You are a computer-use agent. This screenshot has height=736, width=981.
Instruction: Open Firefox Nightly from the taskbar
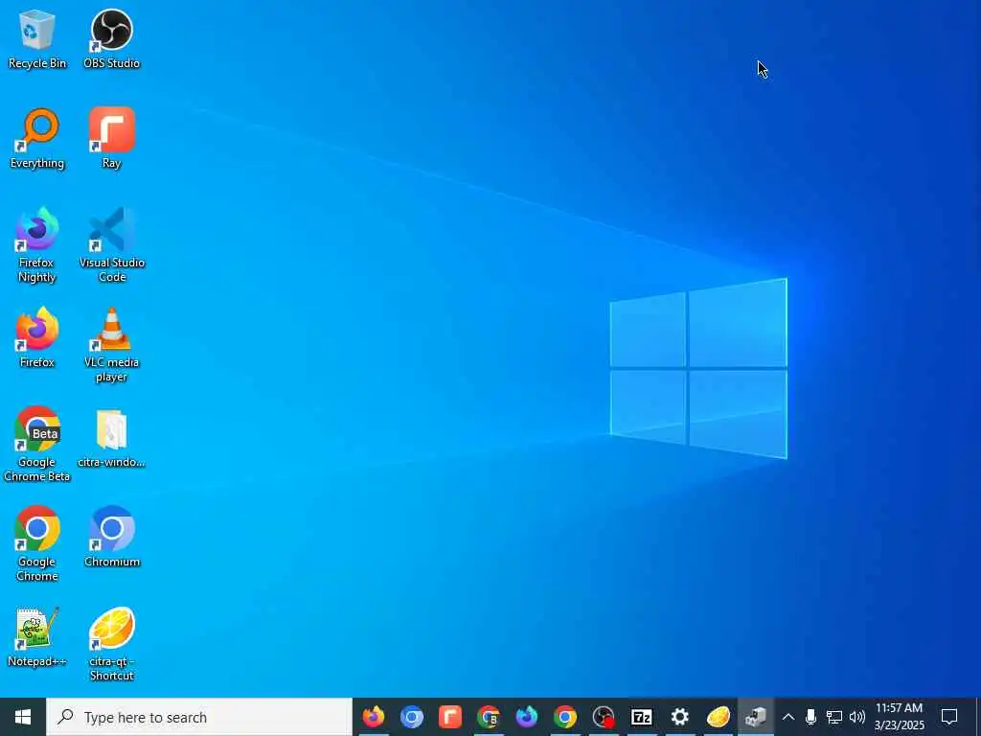coord(527,717)
